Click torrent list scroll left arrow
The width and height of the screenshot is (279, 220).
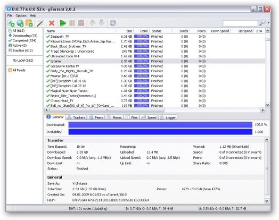click(47, 110)
